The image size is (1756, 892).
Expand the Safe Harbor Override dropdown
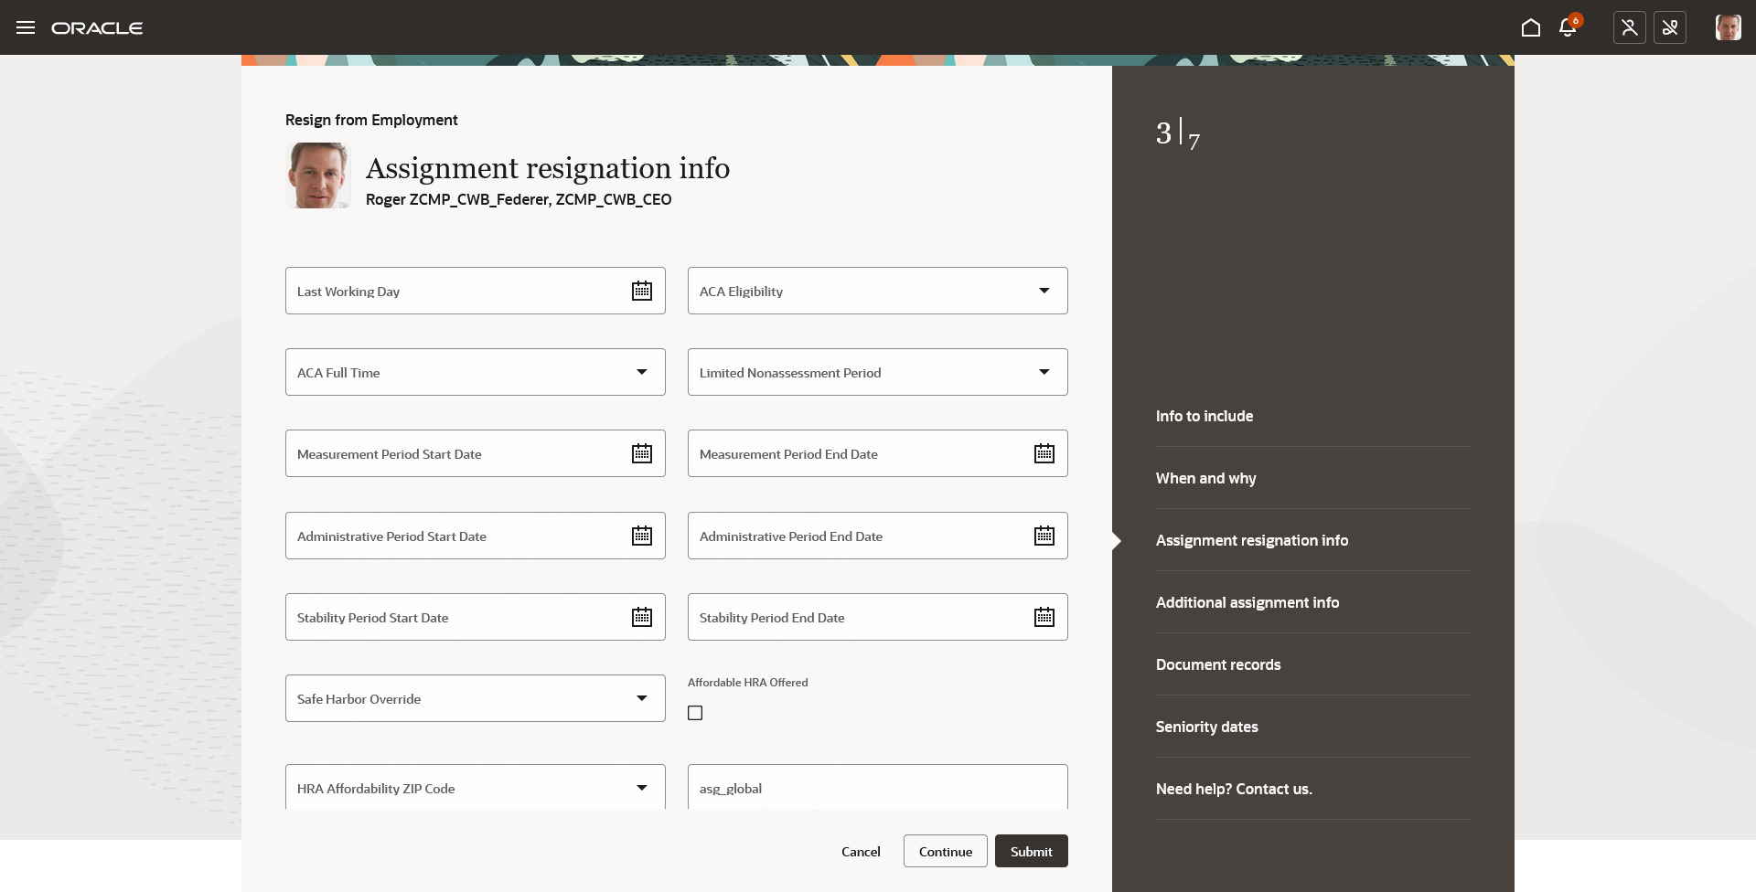(x=641, y=698)
